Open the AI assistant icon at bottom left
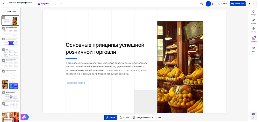Screen dimensions: 259x122 coord(24,117)
